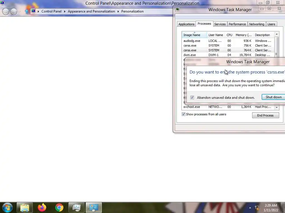Screen dimensions: 285x213
Task: Switch to the Services tab
Action: click(x=220, y=24)
